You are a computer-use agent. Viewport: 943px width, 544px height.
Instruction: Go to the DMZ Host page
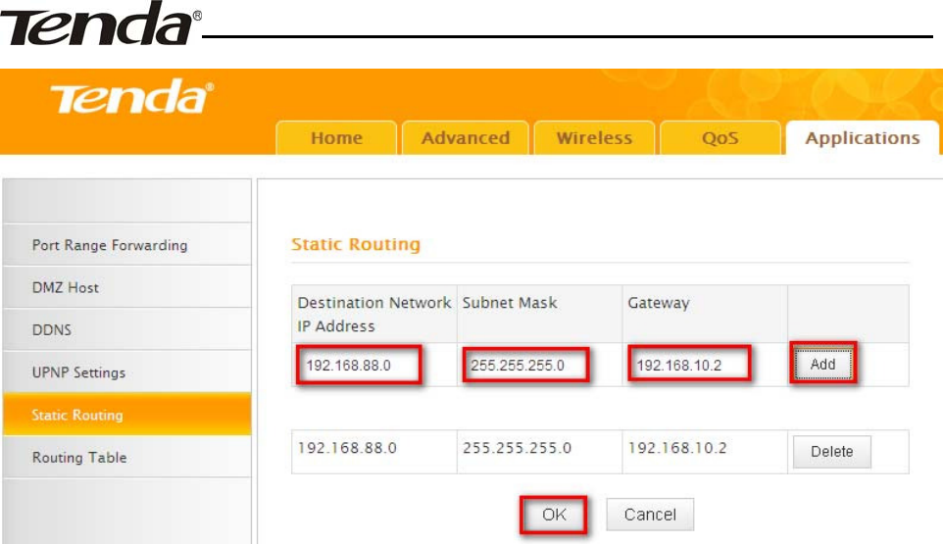pos(126,287)
